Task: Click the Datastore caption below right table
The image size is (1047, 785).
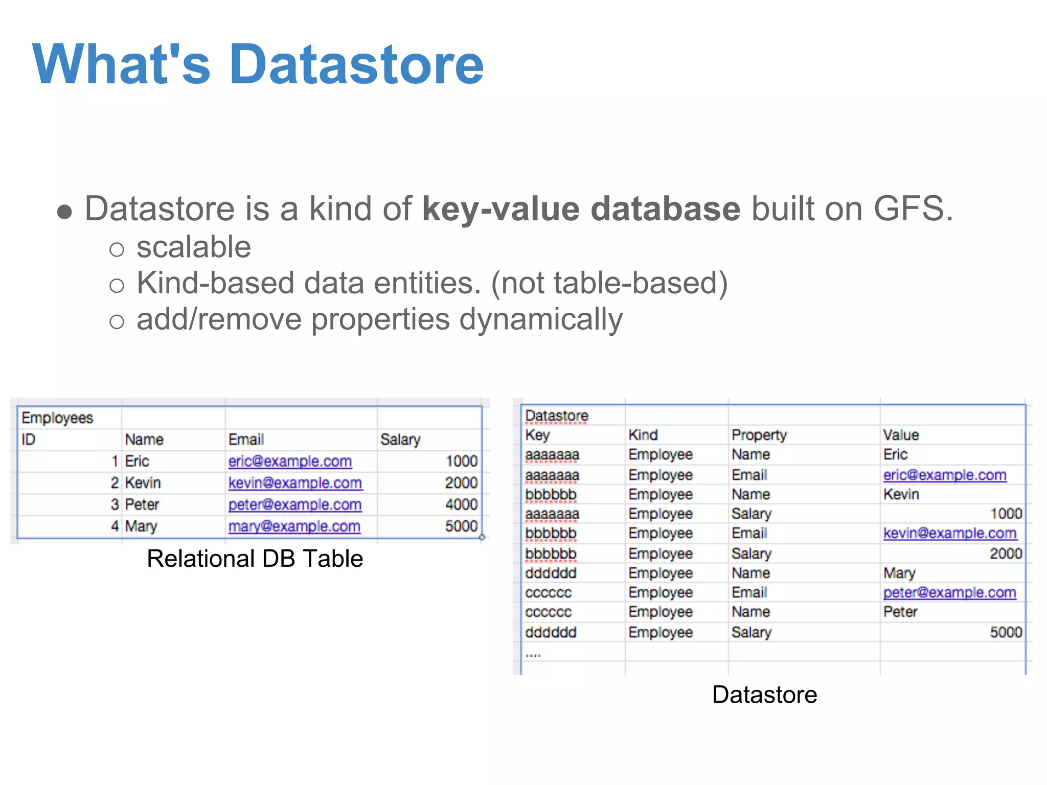Action: pyautogui.click(x=764, y=695)
